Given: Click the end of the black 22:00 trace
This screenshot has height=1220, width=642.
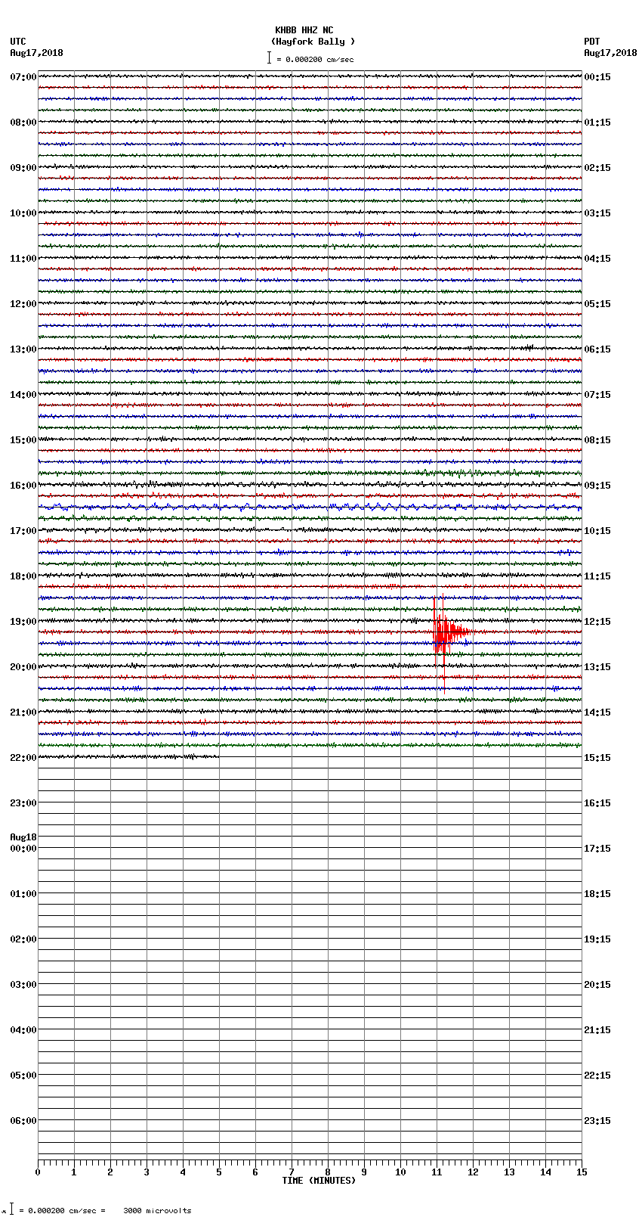Looking at the screenshot, I should (x=218, y=756).
